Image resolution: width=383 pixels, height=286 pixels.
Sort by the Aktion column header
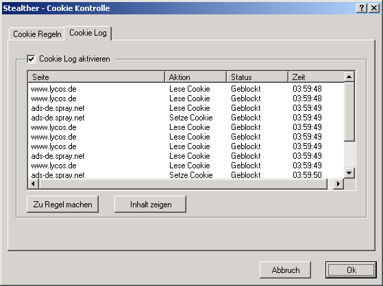click(x=196, y=77)
